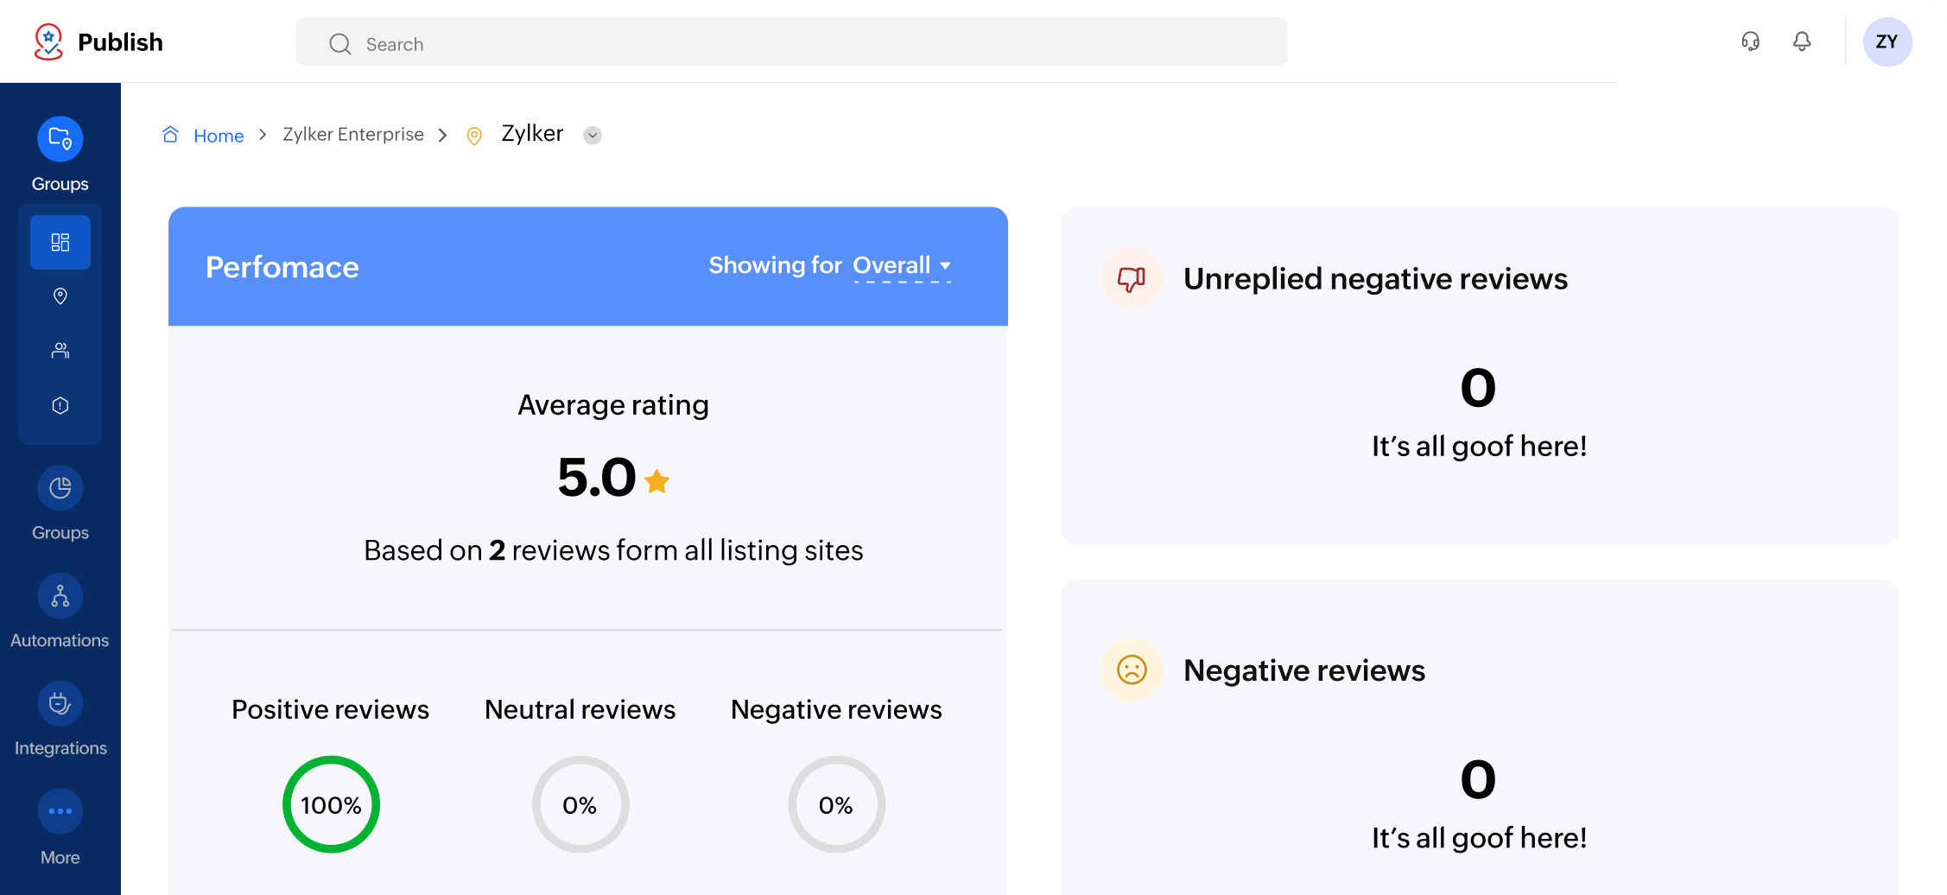Open the notifications bell
1947x895 pixels.
click(x=1802, y=41)
